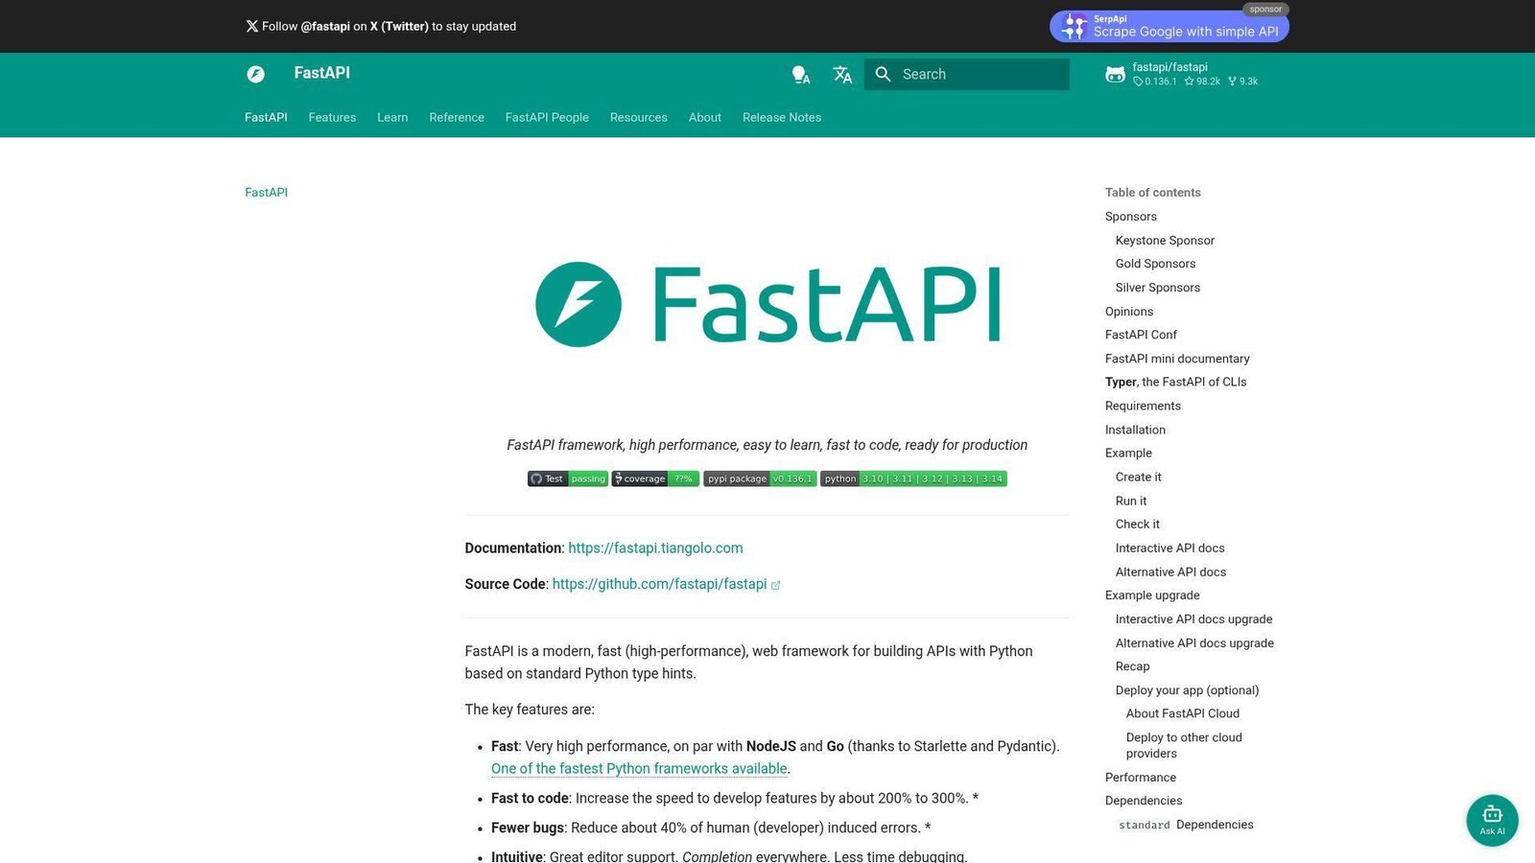
Task: Jump to Example section
Action: 1128,453
